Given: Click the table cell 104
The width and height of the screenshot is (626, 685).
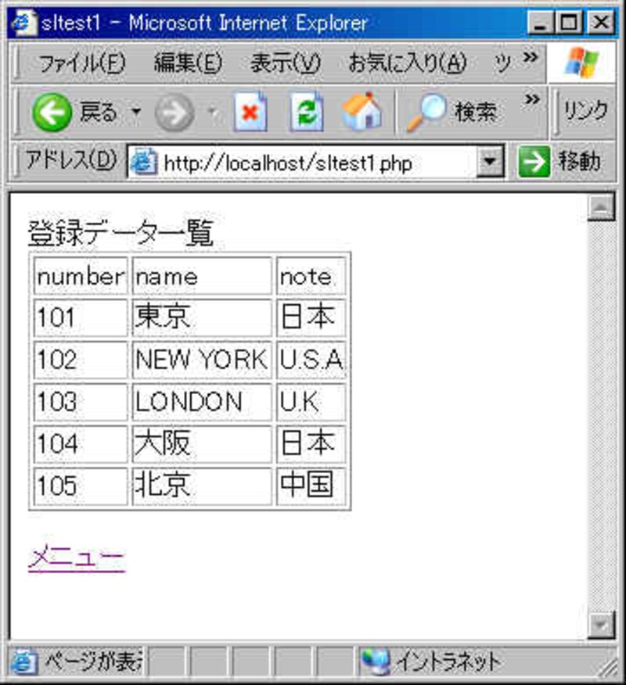Looking at the screenshot, I should 81,443.
